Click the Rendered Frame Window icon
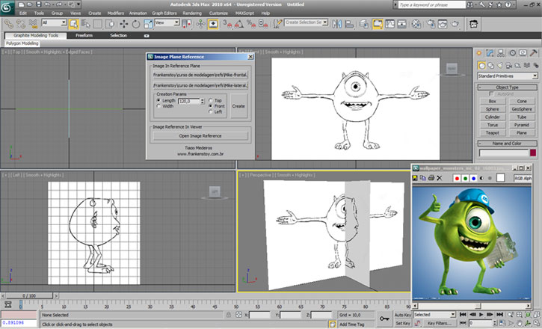 coord(443,24)
